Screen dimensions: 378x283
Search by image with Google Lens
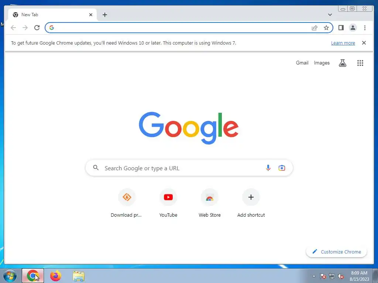pyautogui.click(x=282, y=168)
